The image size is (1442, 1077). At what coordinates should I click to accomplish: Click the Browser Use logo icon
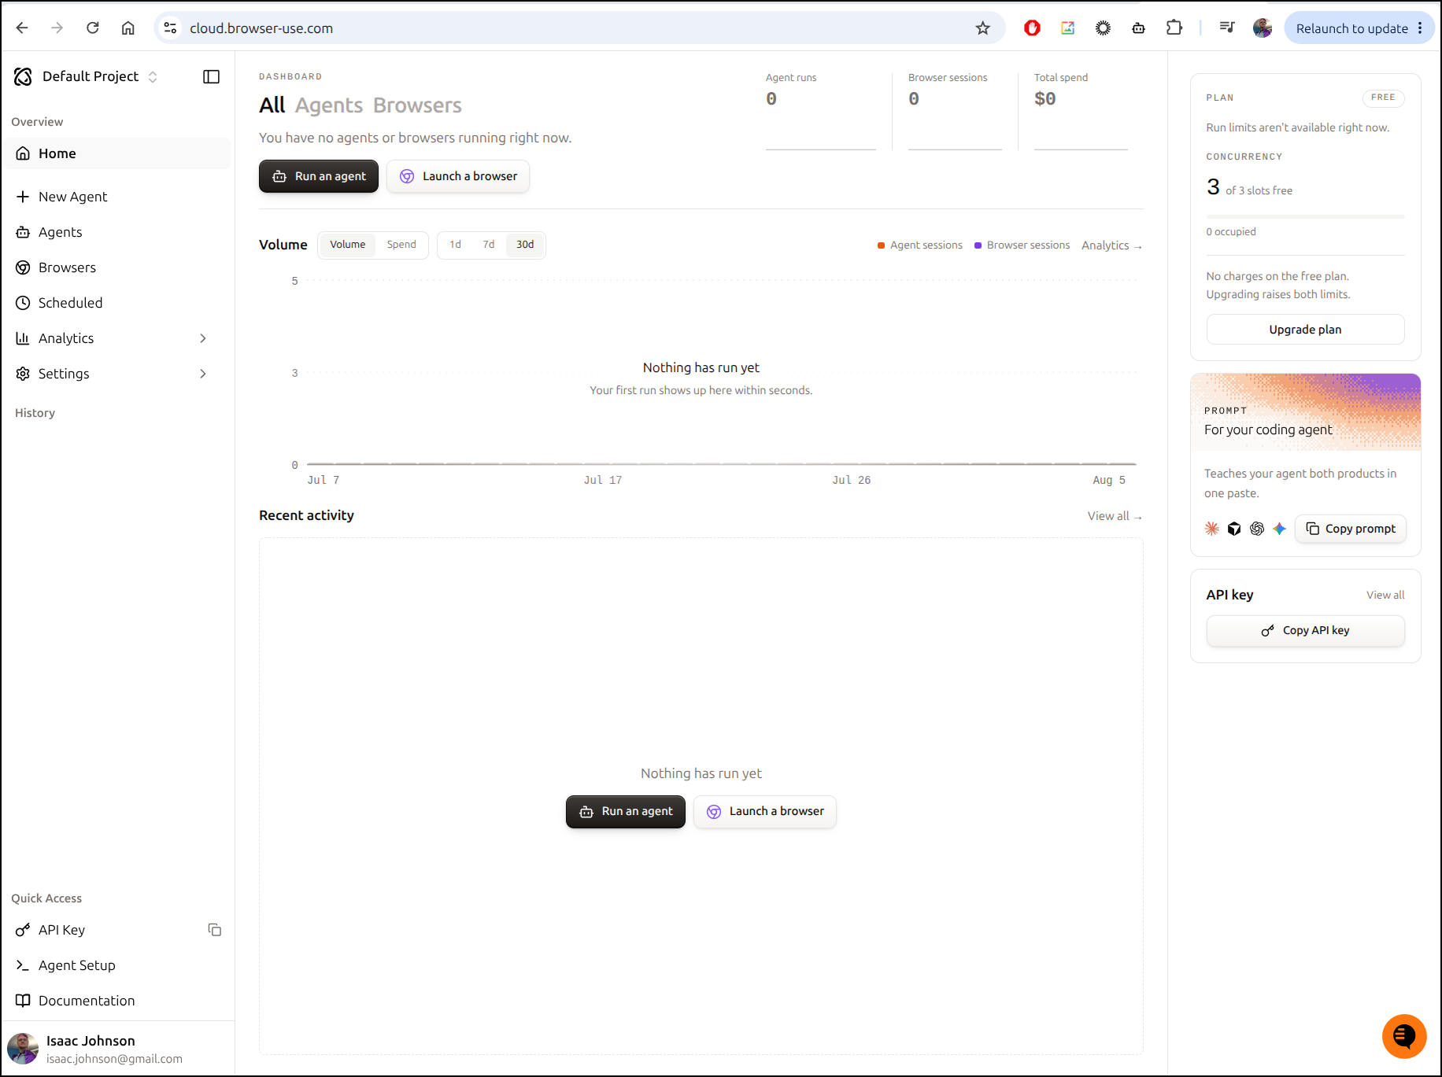[24, 76]
